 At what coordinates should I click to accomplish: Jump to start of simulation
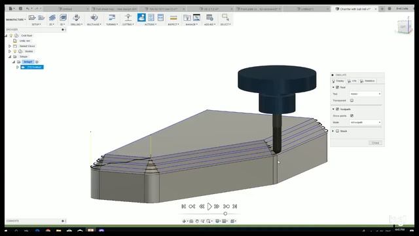(183, 206)
